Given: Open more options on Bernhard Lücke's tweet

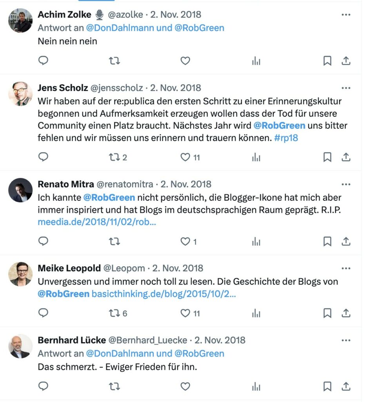Looking at the screenshot, I should coord(346,340).
